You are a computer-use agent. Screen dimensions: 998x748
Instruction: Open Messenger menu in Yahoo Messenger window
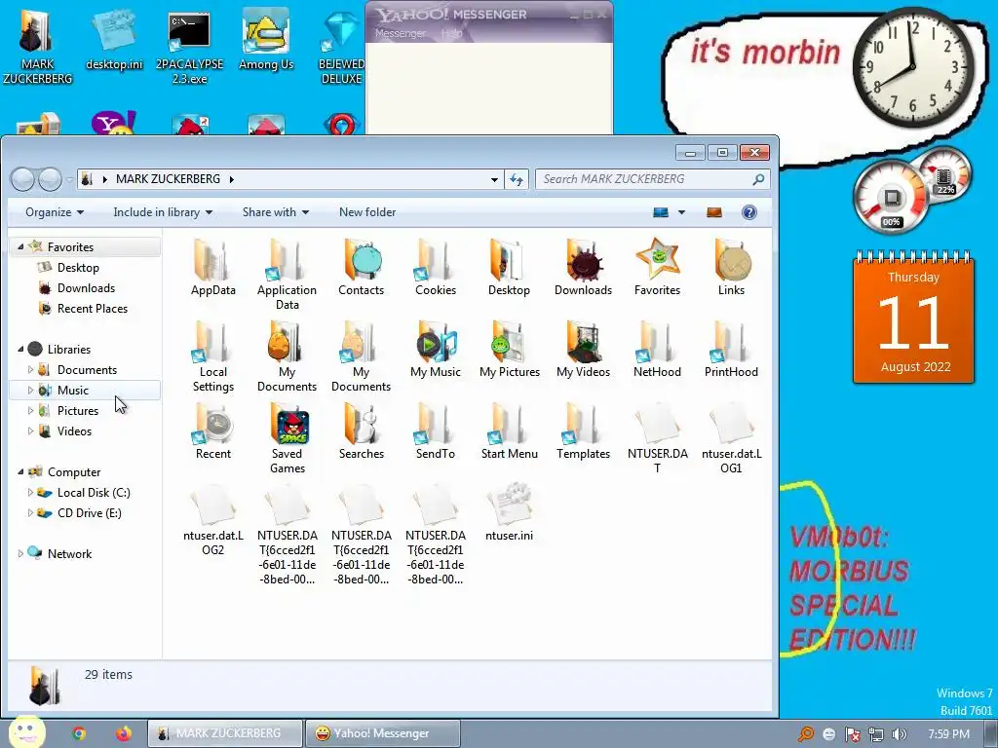click(401, 33)
